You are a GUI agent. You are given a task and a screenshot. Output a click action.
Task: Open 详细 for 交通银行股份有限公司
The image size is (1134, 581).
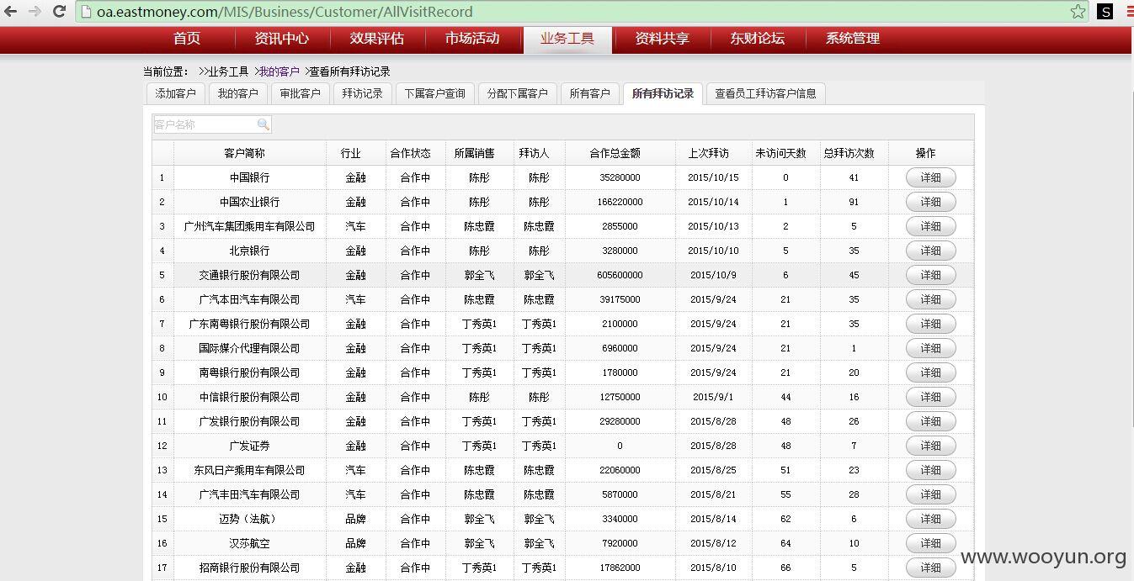pos(930,275)
